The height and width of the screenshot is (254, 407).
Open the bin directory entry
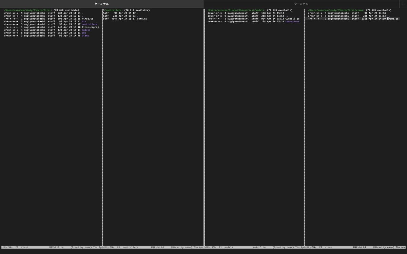(x=84, y=21)
